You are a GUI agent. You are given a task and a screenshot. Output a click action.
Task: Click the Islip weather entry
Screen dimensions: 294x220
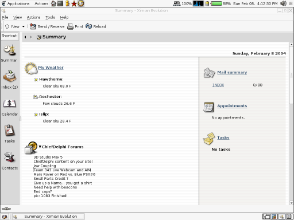pos(44,114)
